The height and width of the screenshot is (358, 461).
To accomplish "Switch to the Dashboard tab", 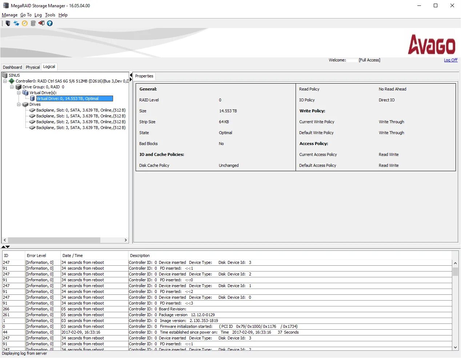I will pyautogui.click(x=12, y=67).
